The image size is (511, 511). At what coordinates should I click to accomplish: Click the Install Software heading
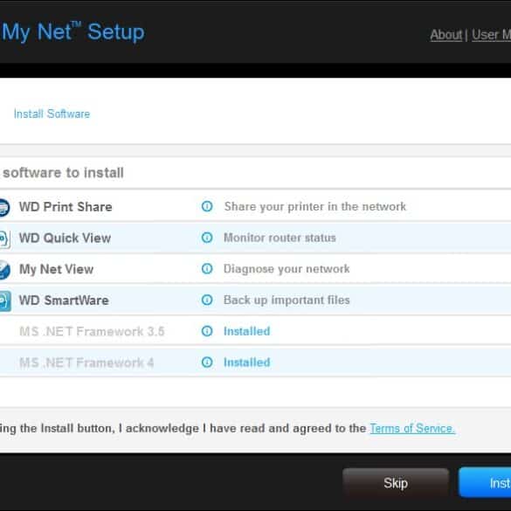coord(52,114)
